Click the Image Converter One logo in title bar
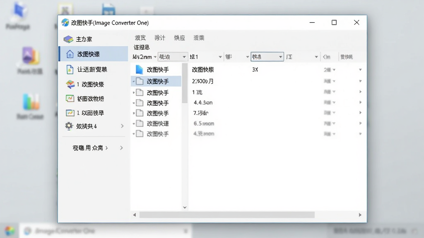Screen dimensions: 424x238 (65, 23)
